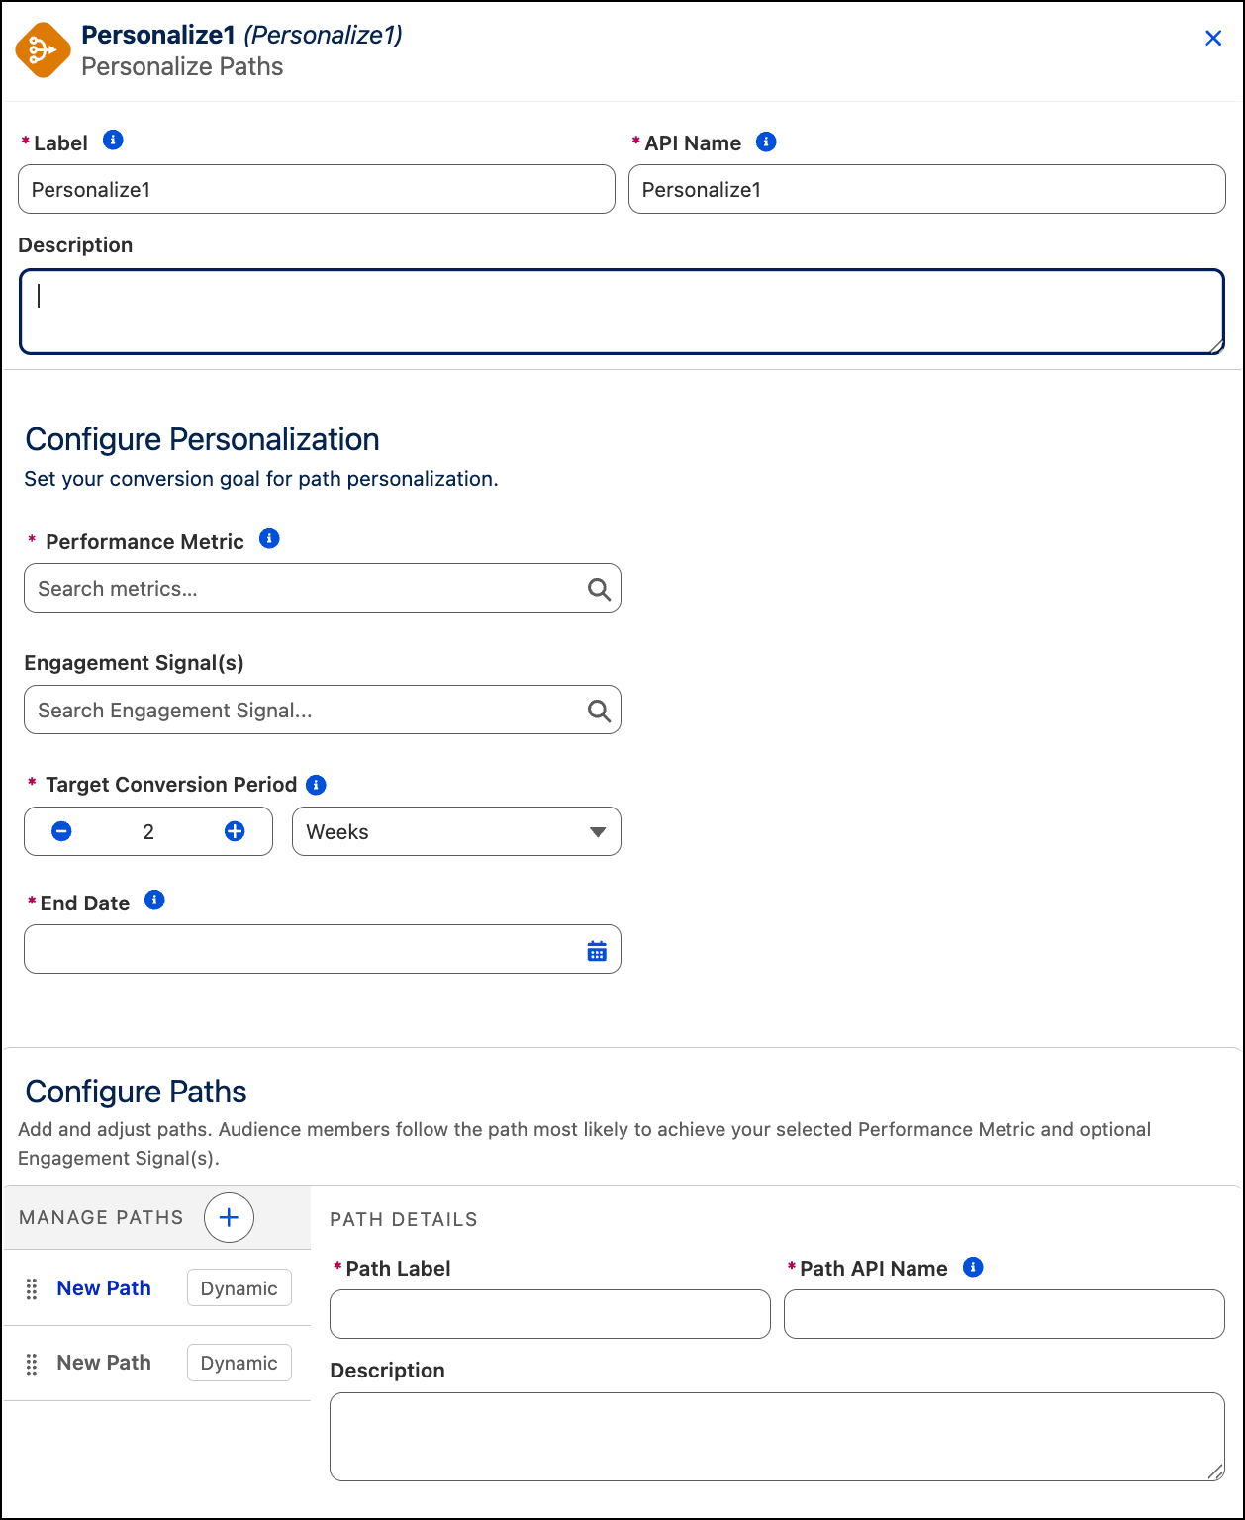The width and height of the screenshot is (1245, 1520).
Task: Click the Configure Personalization heading
Action: [203, 439]
